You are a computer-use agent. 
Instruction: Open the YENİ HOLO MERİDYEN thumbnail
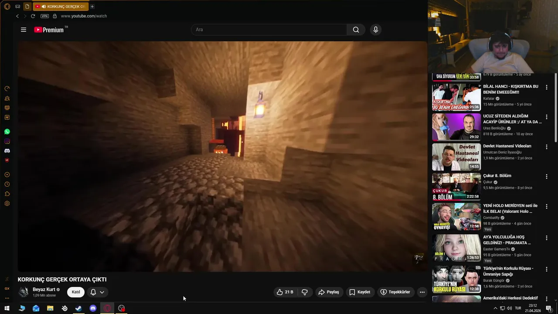(x=456, y=217)
